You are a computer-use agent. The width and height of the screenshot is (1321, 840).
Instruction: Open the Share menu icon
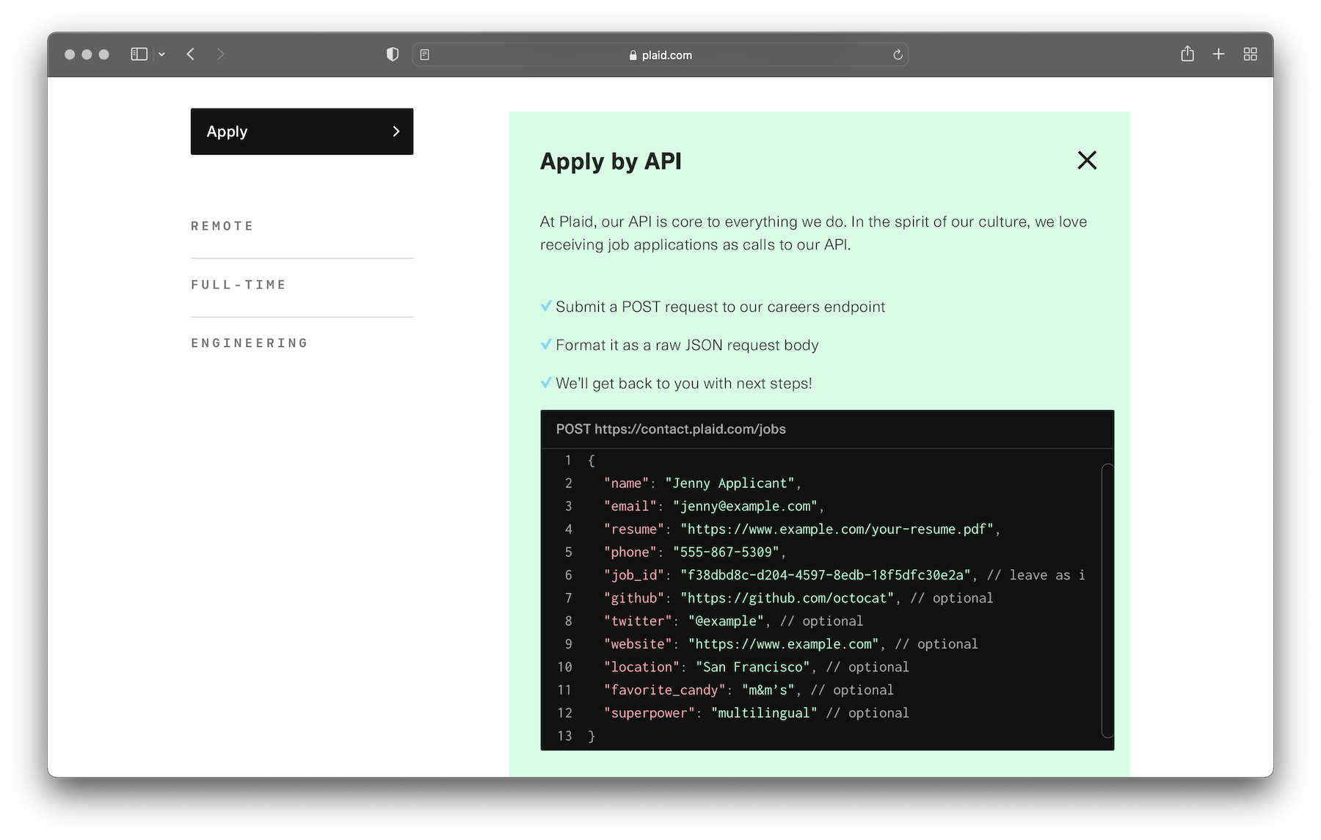coord(1187,54)
